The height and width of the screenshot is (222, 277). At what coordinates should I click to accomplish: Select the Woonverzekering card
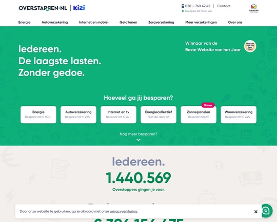pos(239,115)
